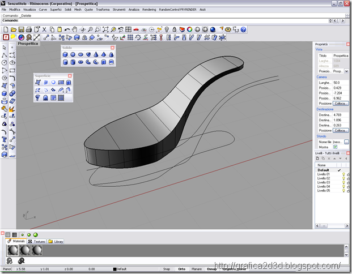Click the down arrow on material list scrollbar
The width and height of the screenshot is (352, 274).
point(346,255)
